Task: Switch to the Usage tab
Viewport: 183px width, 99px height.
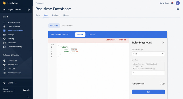Action: pos(66,15)
